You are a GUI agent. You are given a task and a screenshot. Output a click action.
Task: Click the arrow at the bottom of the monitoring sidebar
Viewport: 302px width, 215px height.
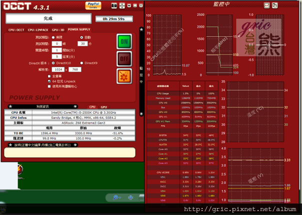tap(141, 113)
